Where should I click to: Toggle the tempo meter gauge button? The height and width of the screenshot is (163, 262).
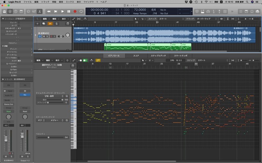point(208,11)
